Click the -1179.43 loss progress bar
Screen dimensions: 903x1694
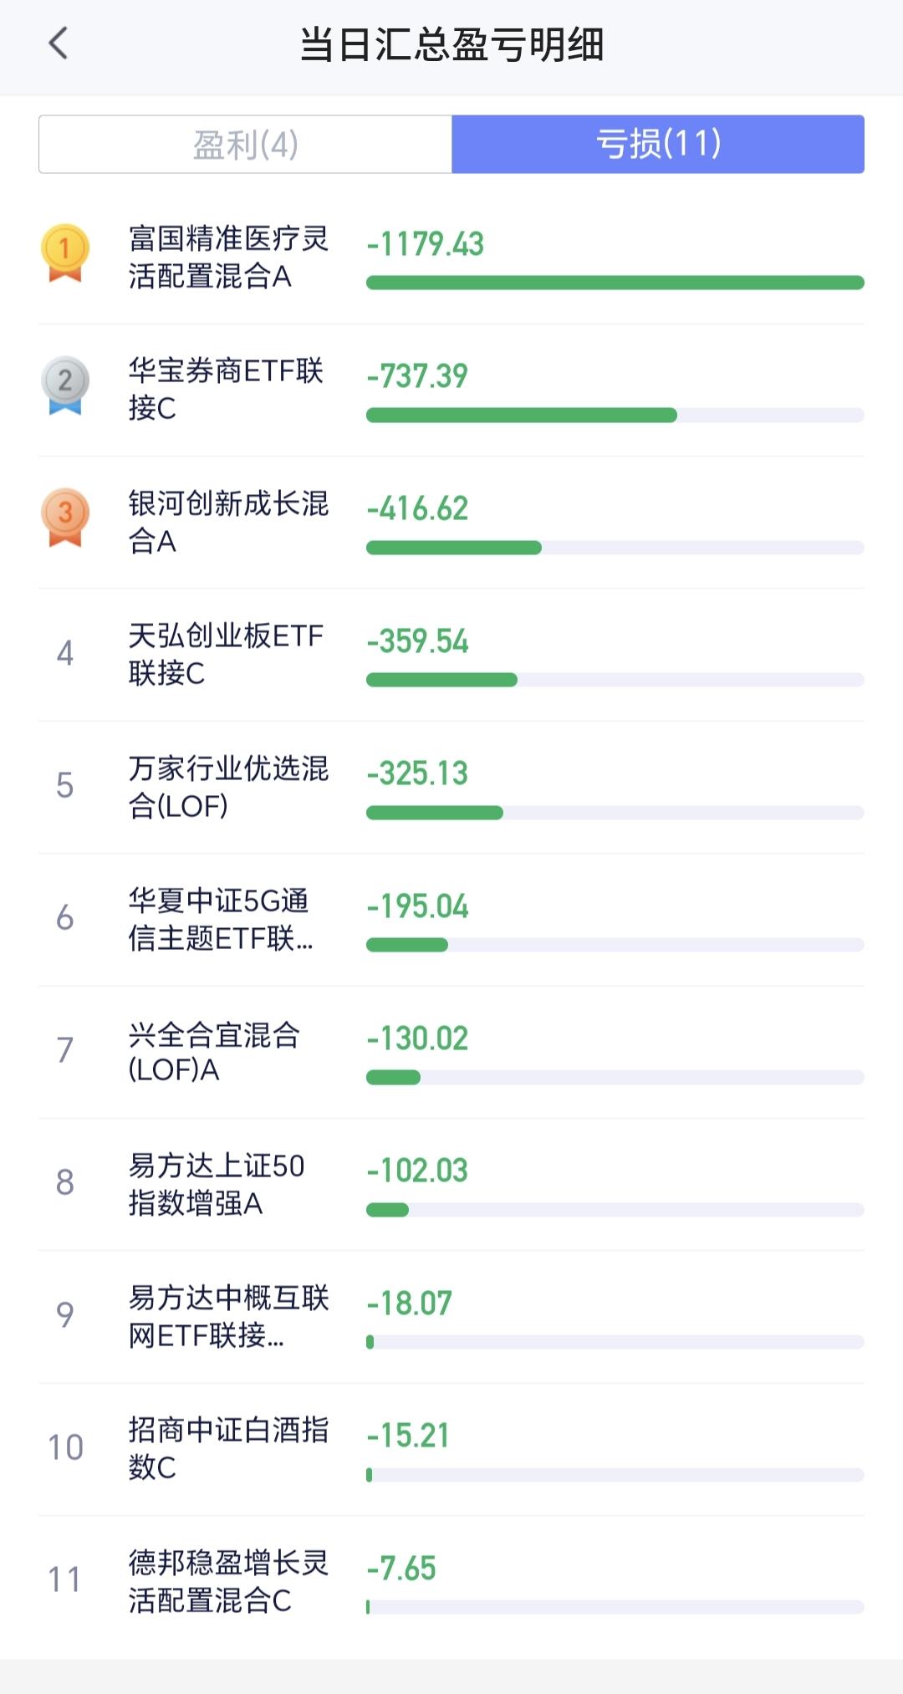click(615, 283)
